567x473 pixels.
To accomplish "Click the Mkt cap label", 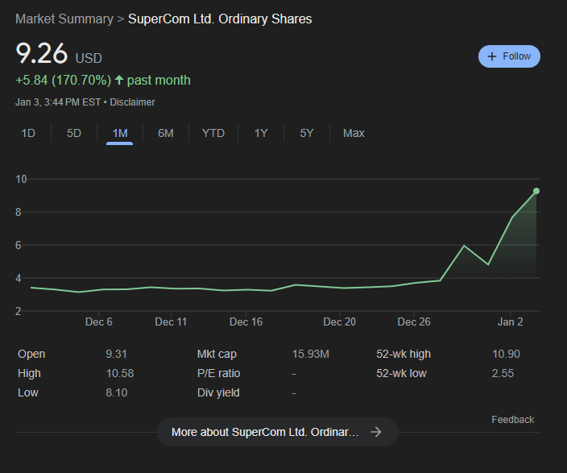I will [217, 354].
